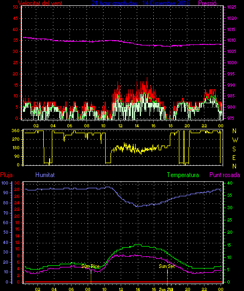The image size is (244, 291).
Task: Click the 'Pressió' legend label
Action: point(207,3)
